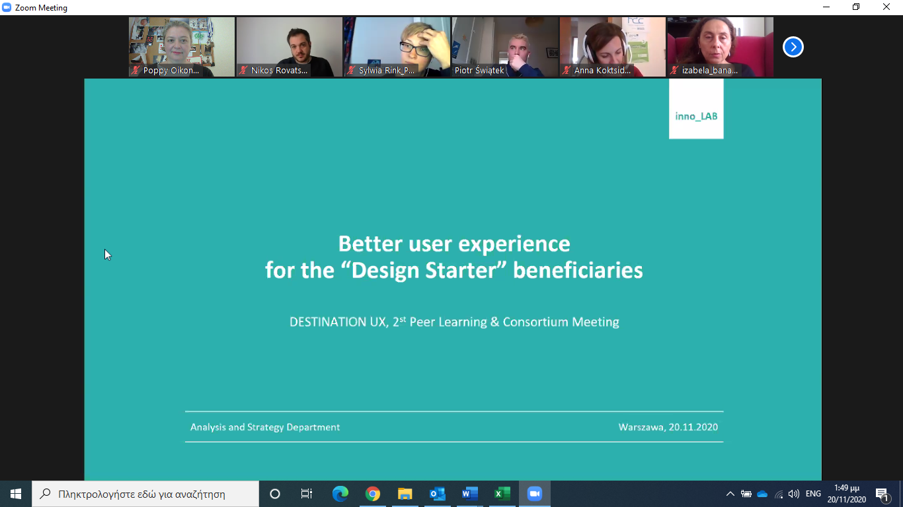Open Cortana circle icon in the taskbar
The width and height of the screenshot is (903, 507).
pos(275,494)
